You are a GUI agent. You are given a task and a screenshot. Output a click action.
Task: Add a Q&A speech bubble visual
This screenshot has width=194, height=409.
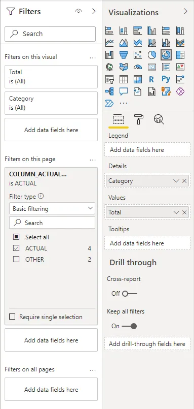click(124, 91)
